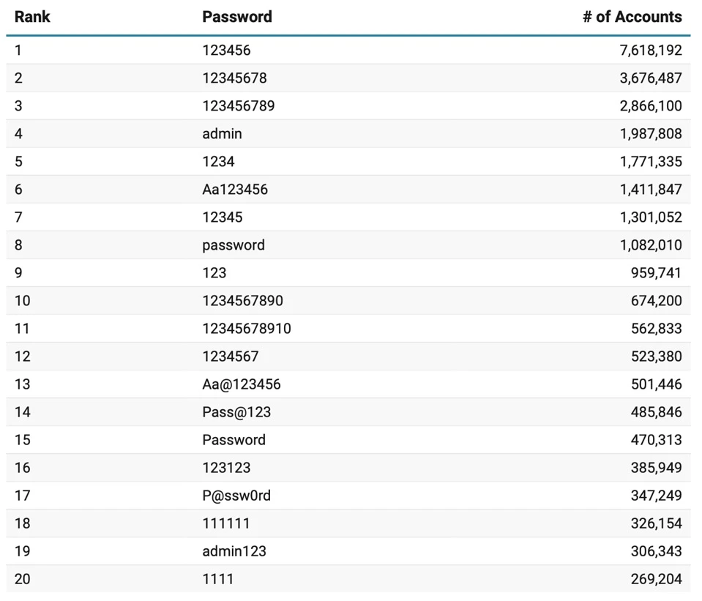
Task: Click the 12345678910 password entry
Action: (x=247, y=329)
